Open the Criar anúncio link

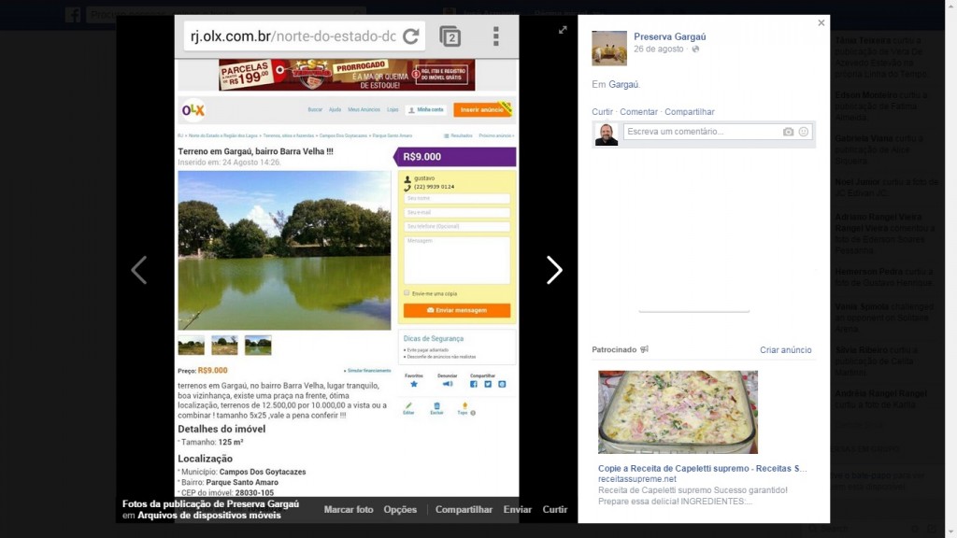pyautogui.click(x=786, y=350)
